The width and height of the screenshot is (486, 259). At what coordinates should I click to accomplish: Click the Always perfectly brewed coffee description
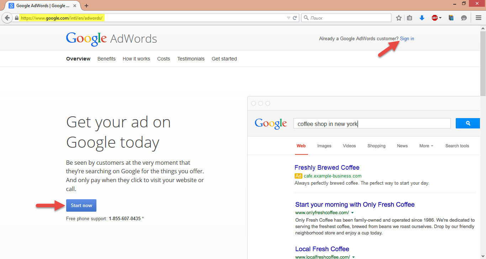[x=362, y=183]
